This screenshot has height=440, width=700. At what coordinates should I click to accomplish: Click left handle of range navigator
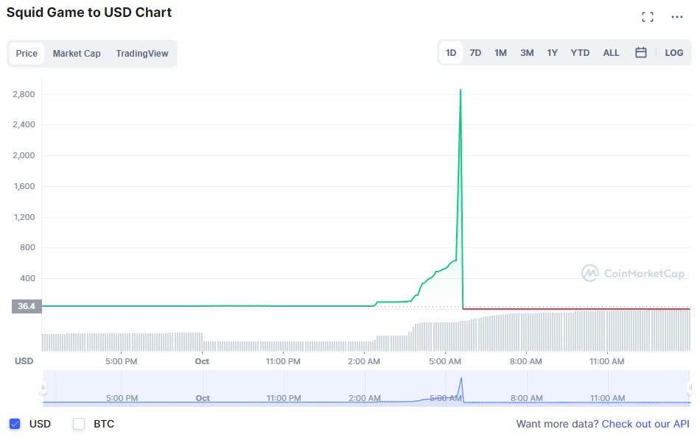(43, 388)
